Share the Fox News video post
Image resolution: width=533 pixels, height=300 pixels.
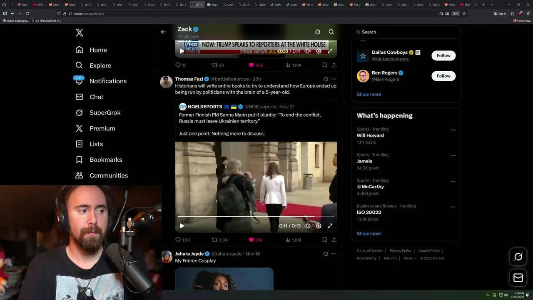click(x=334, y=65)
